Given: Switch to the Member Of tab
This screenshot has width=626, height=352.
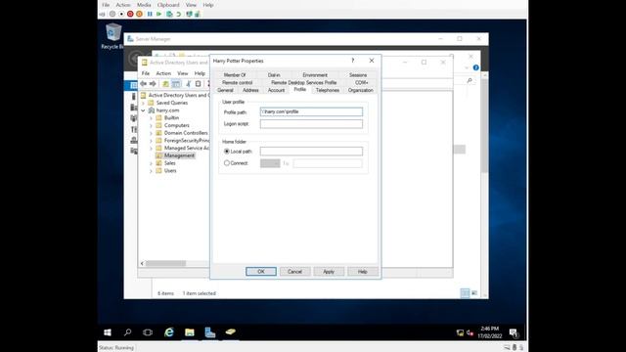Looking at the screenshot, I should (235, 75).
